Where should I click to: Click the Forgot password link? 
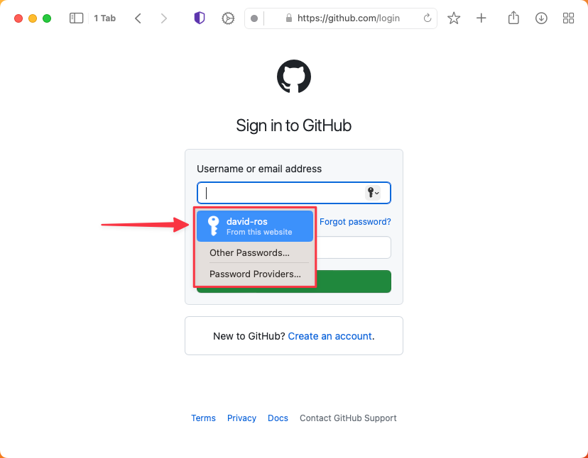pyautogui.click(x=355, y=221)
